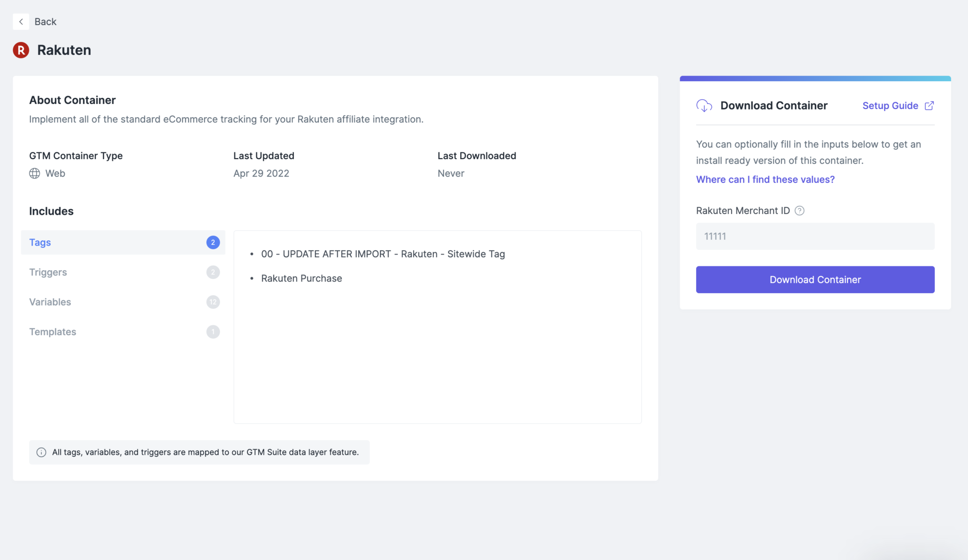Viewport: 968px width, 560px height.
Task: Show the Templates tab
Action: coord(52,332)
